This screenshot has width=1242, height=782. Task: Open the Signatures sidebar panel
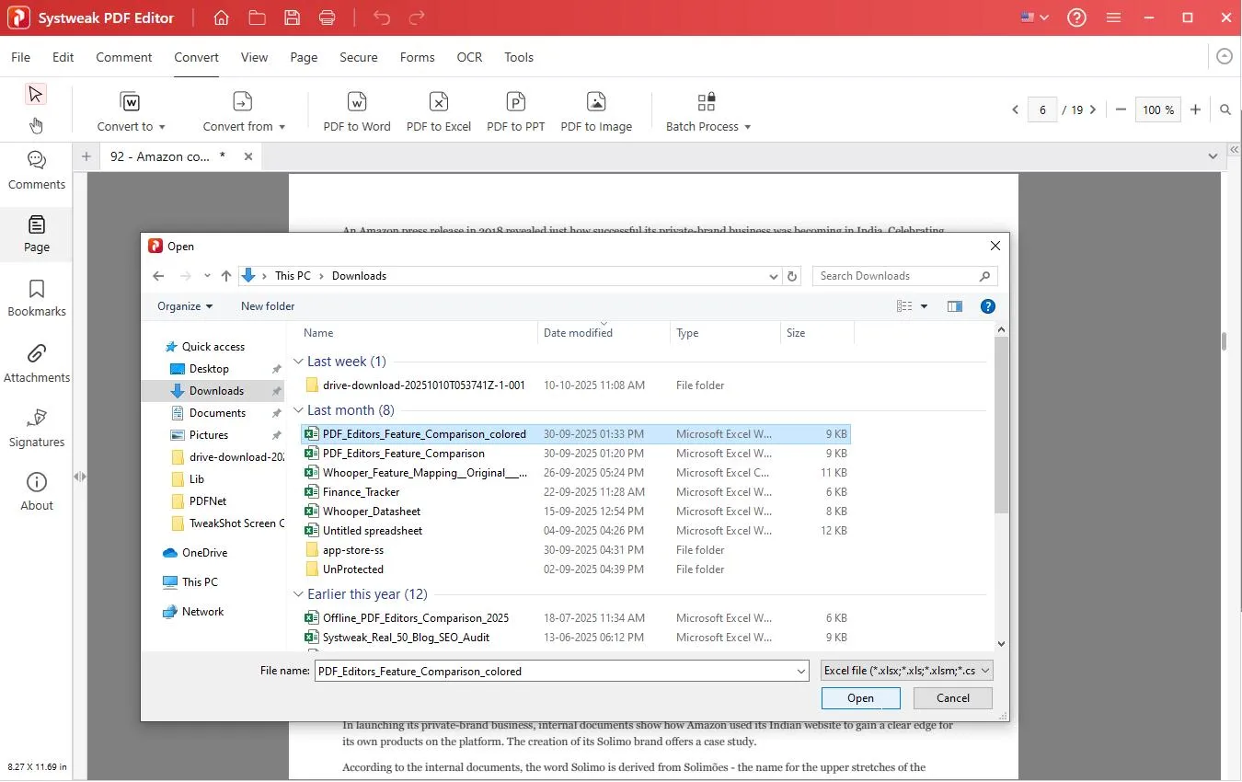point(37,428)
